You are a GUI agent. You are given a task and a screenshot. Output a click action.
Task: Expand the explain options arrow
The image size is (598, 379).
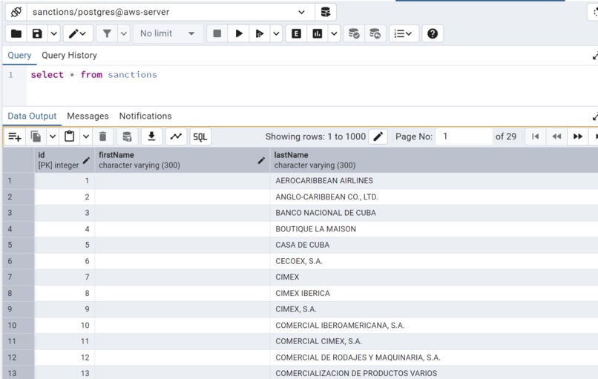point(334,33)
